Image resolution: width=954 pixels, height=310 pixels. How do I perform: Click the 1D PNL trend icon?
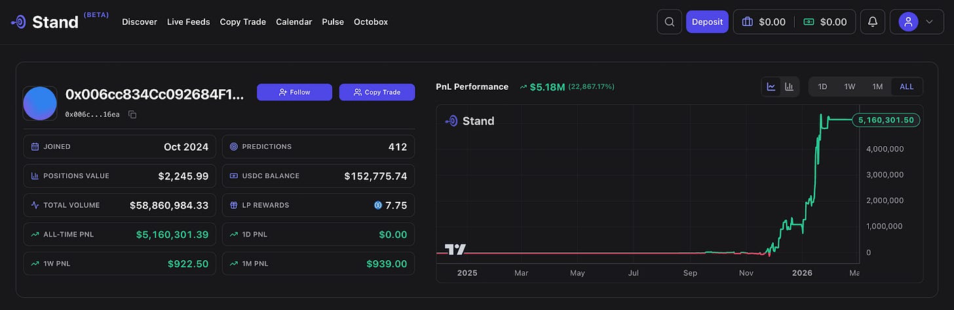click(x=233, y=235)
